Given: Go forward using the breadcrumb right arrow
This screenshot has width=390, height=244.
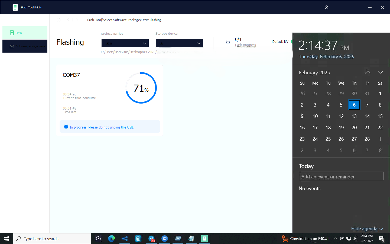Looking at the screenshot, I should (x=77, y=20).
